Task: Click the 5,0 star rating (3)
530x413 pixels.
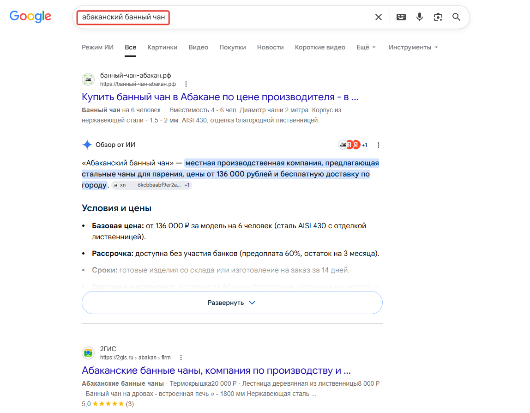Action: (108, 404)
